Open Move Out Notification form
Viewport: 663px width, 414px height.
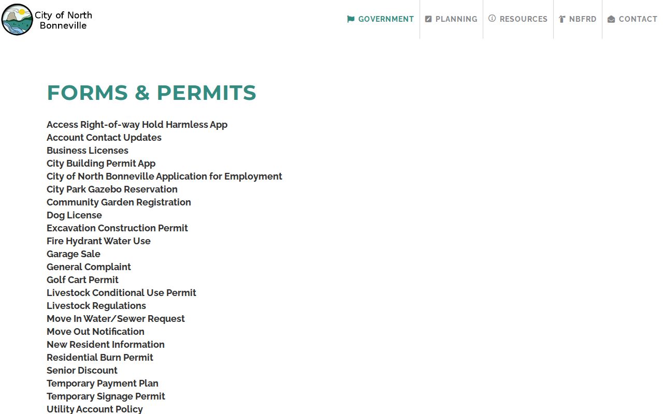95,332
